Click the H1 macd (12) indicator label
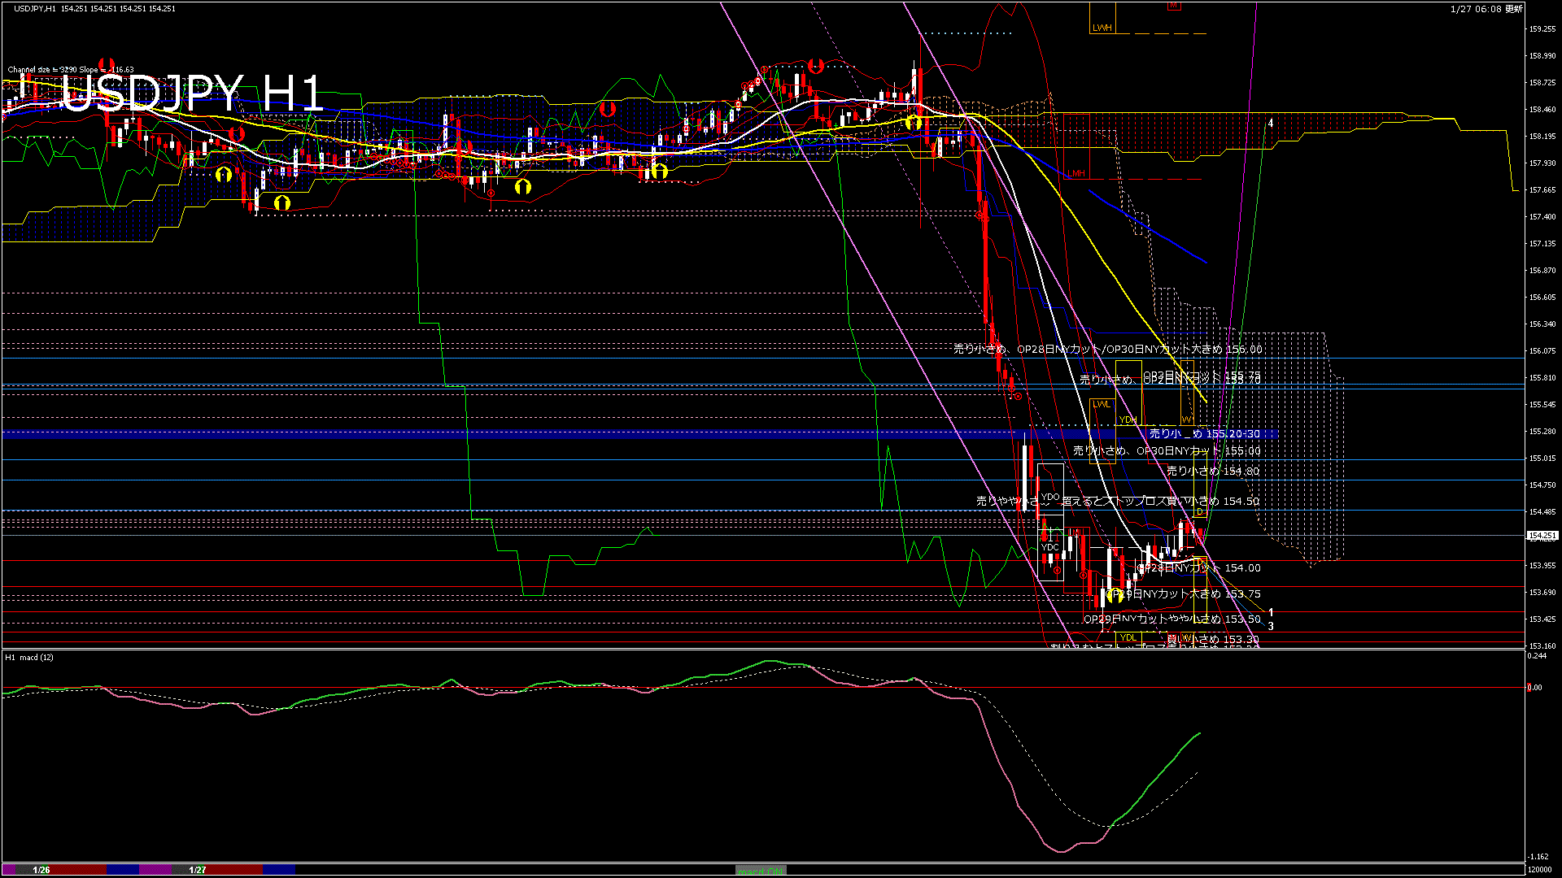The height and width of the screenshot is (878, 1562). point(29,657)
